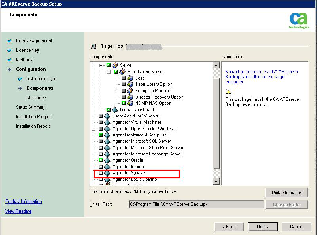317x235 pixels.
Task: Click the CA technologies logo
Action: click(299, 21)
